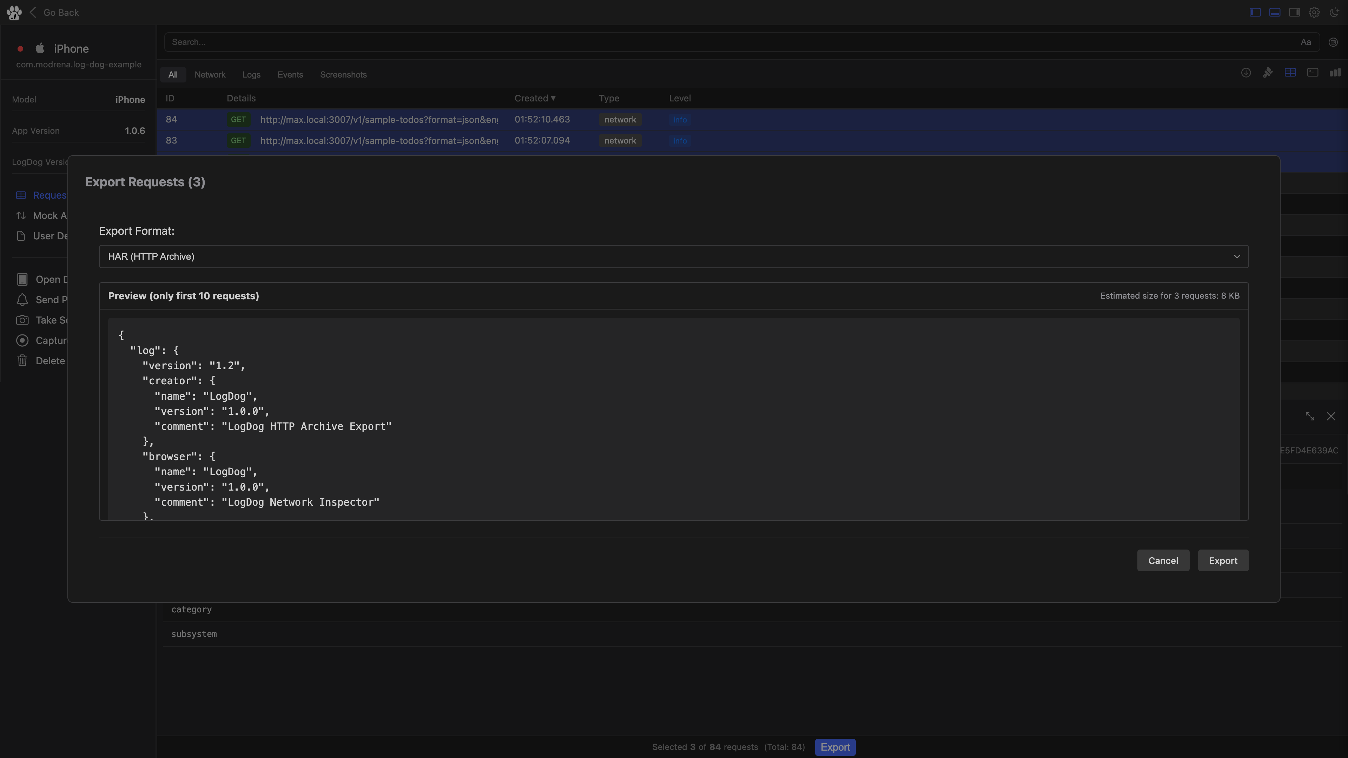Close the detail panel with X icon
This screenshot has width=1348, height=758.
(1331, 417)
